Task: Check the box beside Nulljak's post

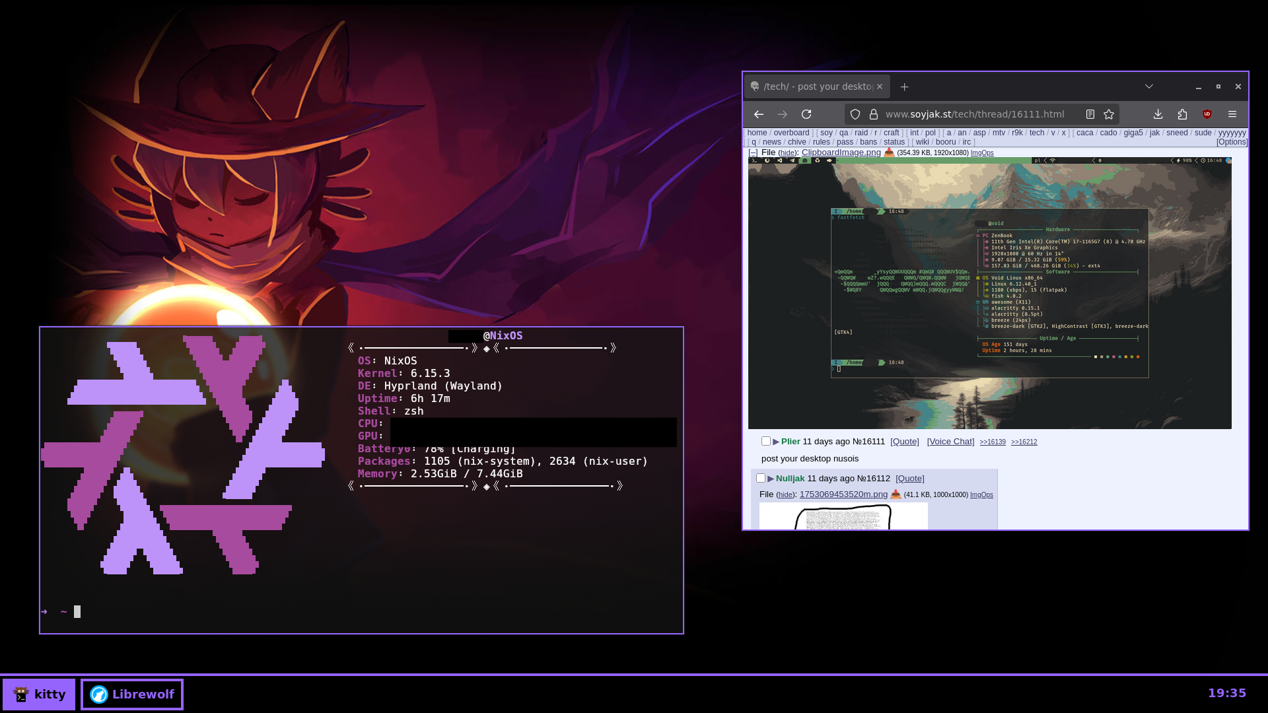Action: (761, 478)
